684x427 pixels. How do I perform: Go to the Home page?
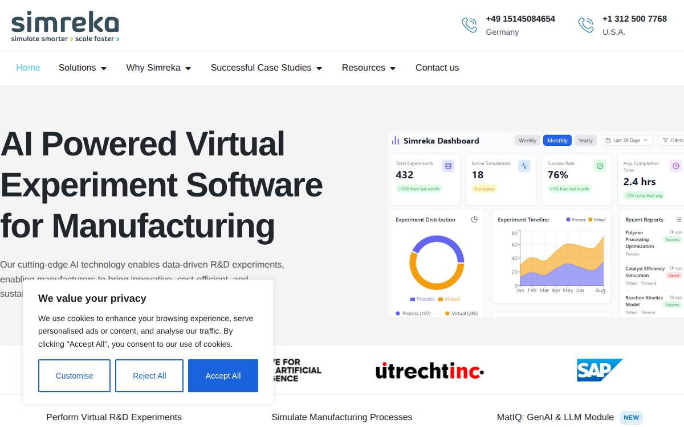[x=28, y=68]
